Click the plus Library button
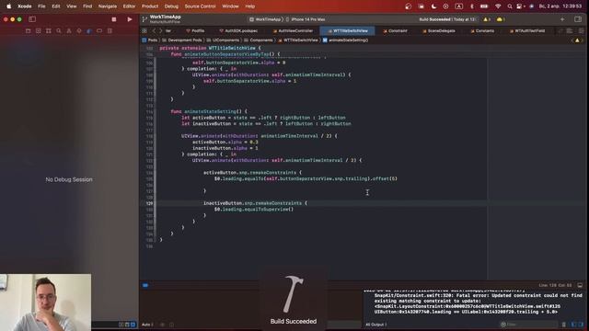 pyautogui.click(x=562, y=19)
